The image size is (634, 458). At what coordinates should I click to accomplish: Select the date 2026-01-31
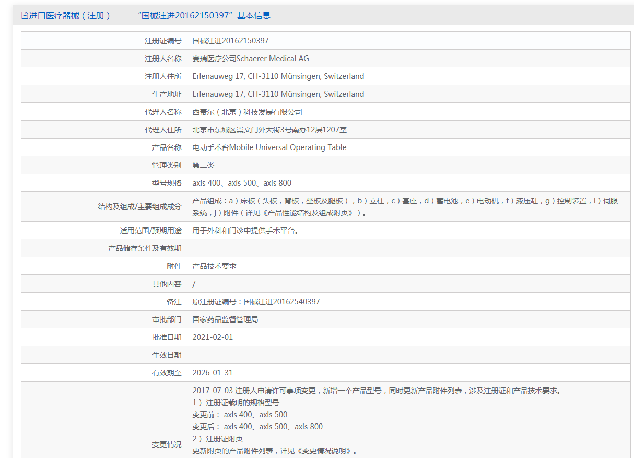click(213, 373)
